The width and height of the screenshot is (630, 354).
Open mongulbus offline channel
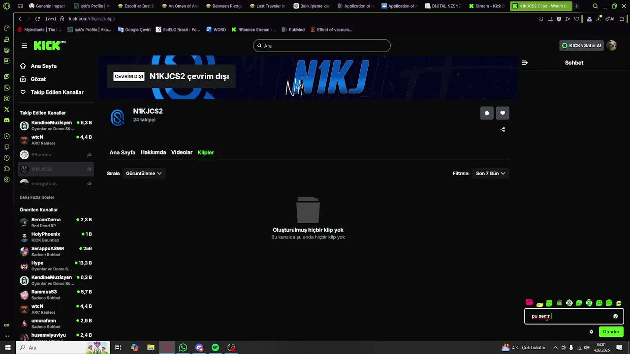click(x=56, y=183)
